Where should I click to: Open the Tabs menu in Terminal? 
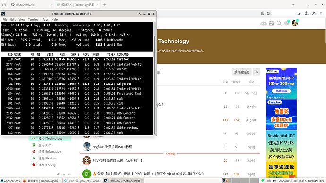pos(45,19)
